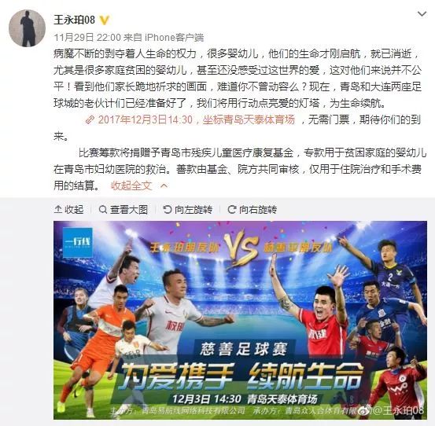
Task: Click the clockwise rotate icon
Action: [x=231, y=210]
